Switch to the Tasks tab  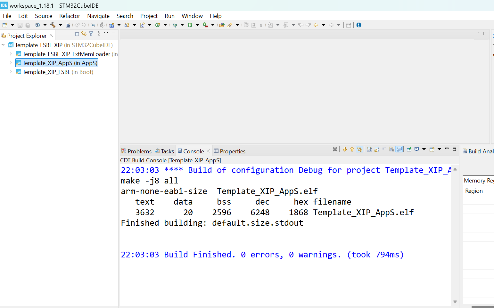(164, 151)
